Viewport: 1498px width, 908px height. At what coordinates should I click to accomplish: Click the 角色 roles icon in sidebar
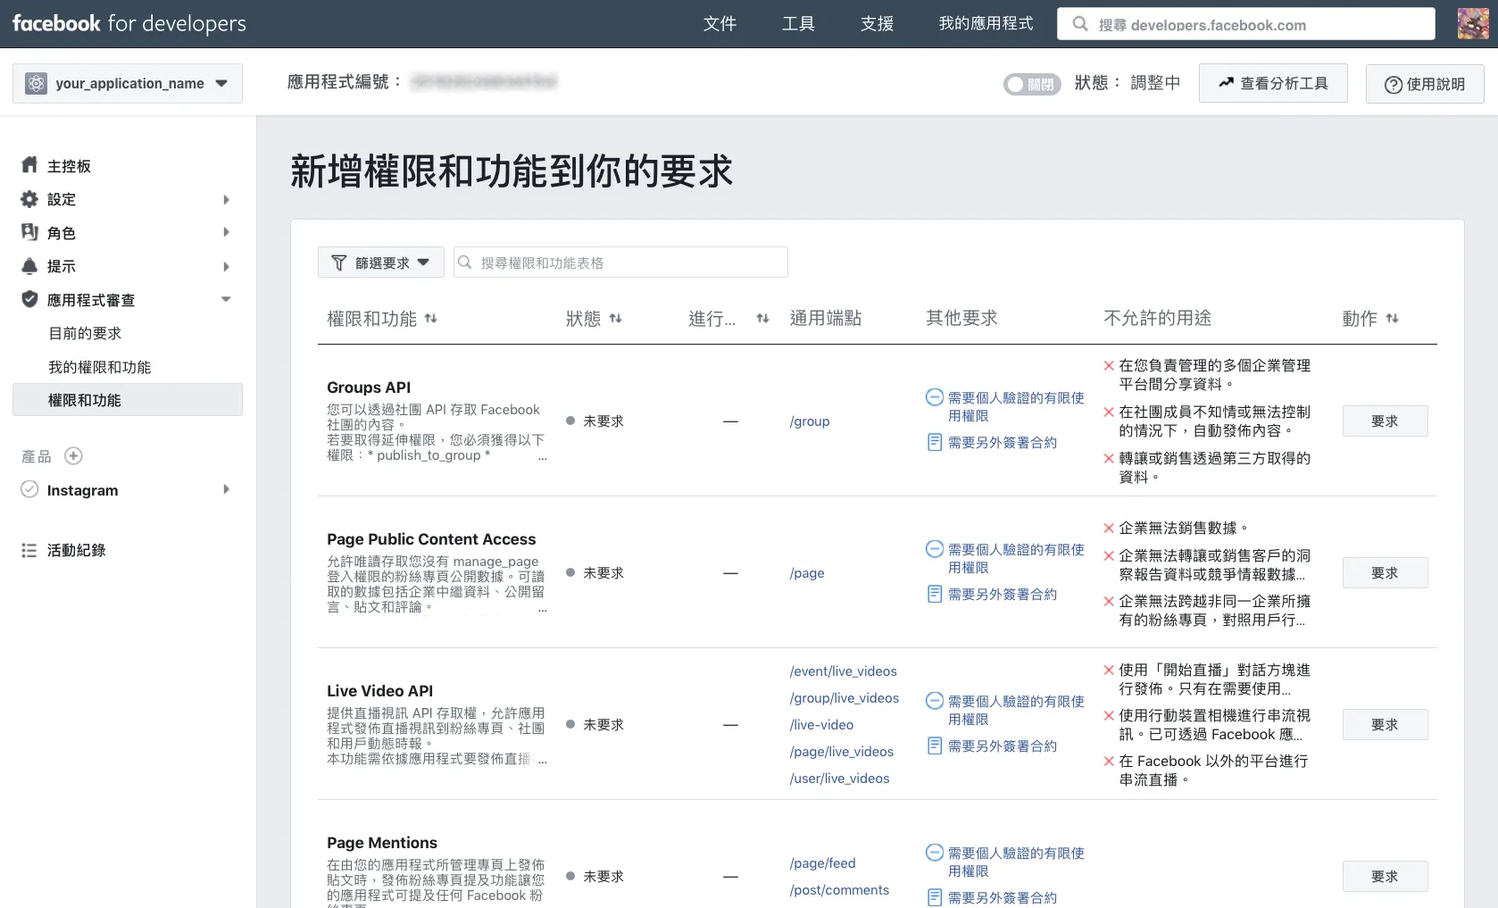tap(29, 232)
